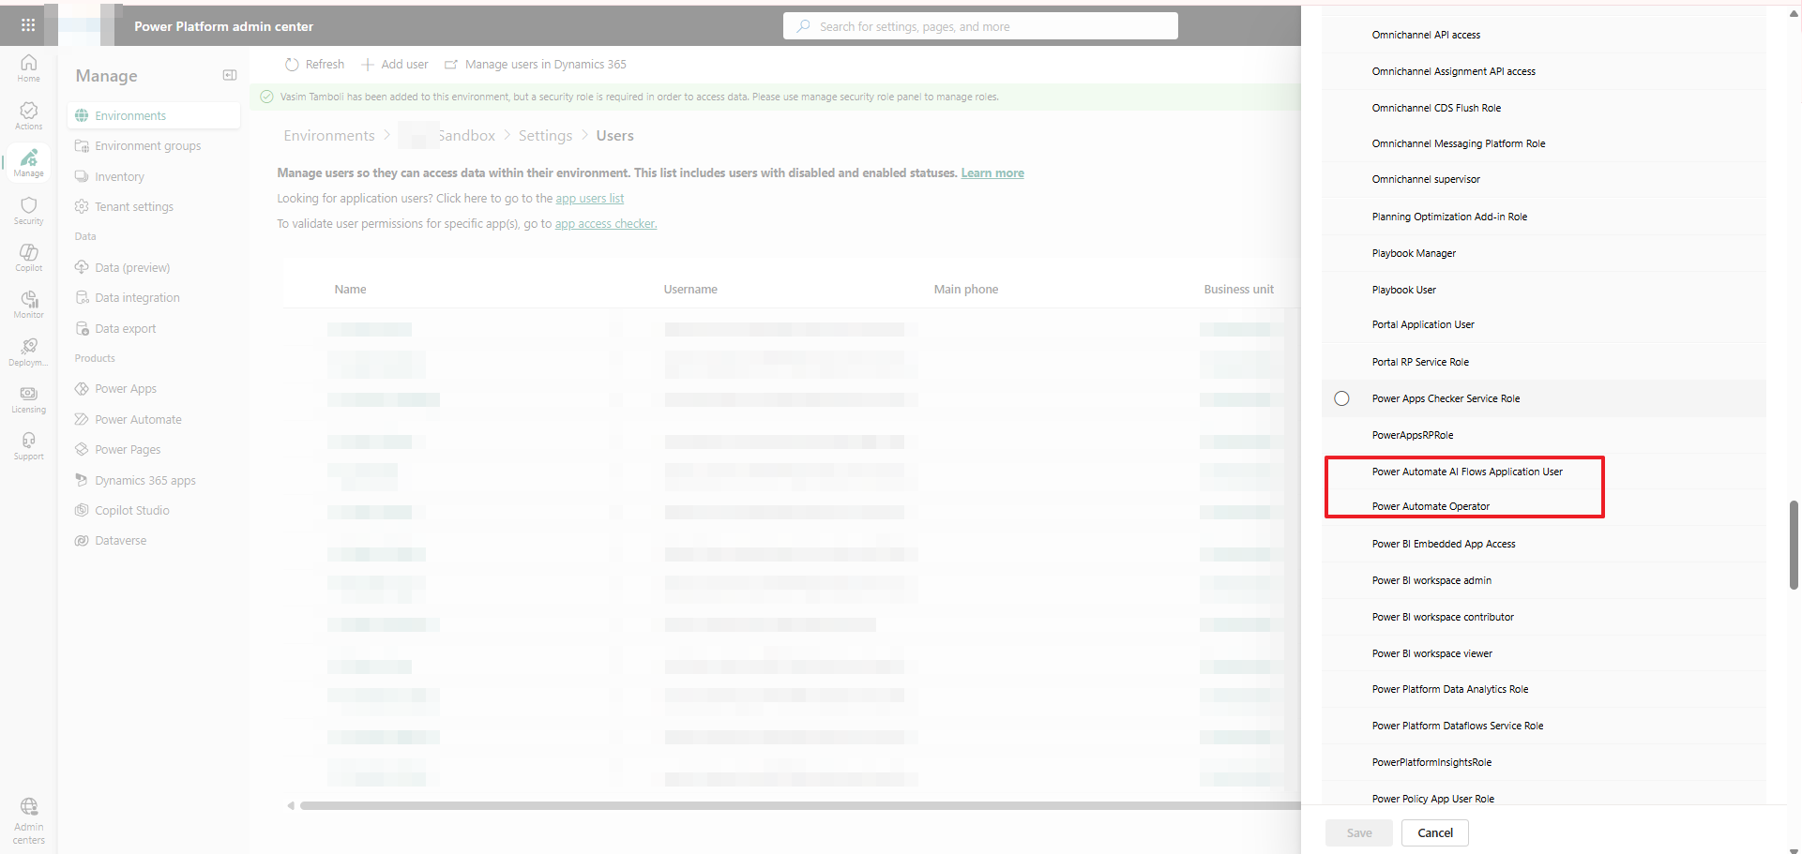
Task: Go to Home in left rail
Action: coord(29,67)
